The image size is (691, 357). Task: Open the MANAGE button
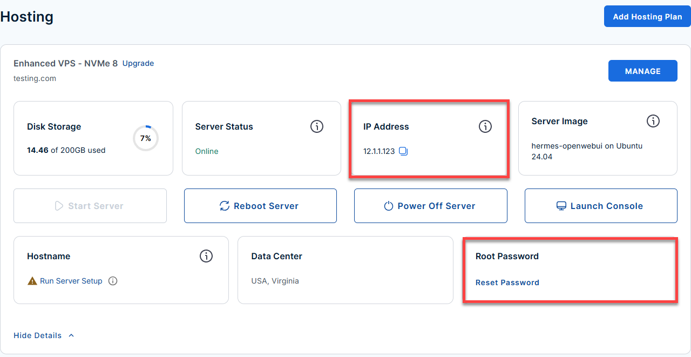[642, 71]
